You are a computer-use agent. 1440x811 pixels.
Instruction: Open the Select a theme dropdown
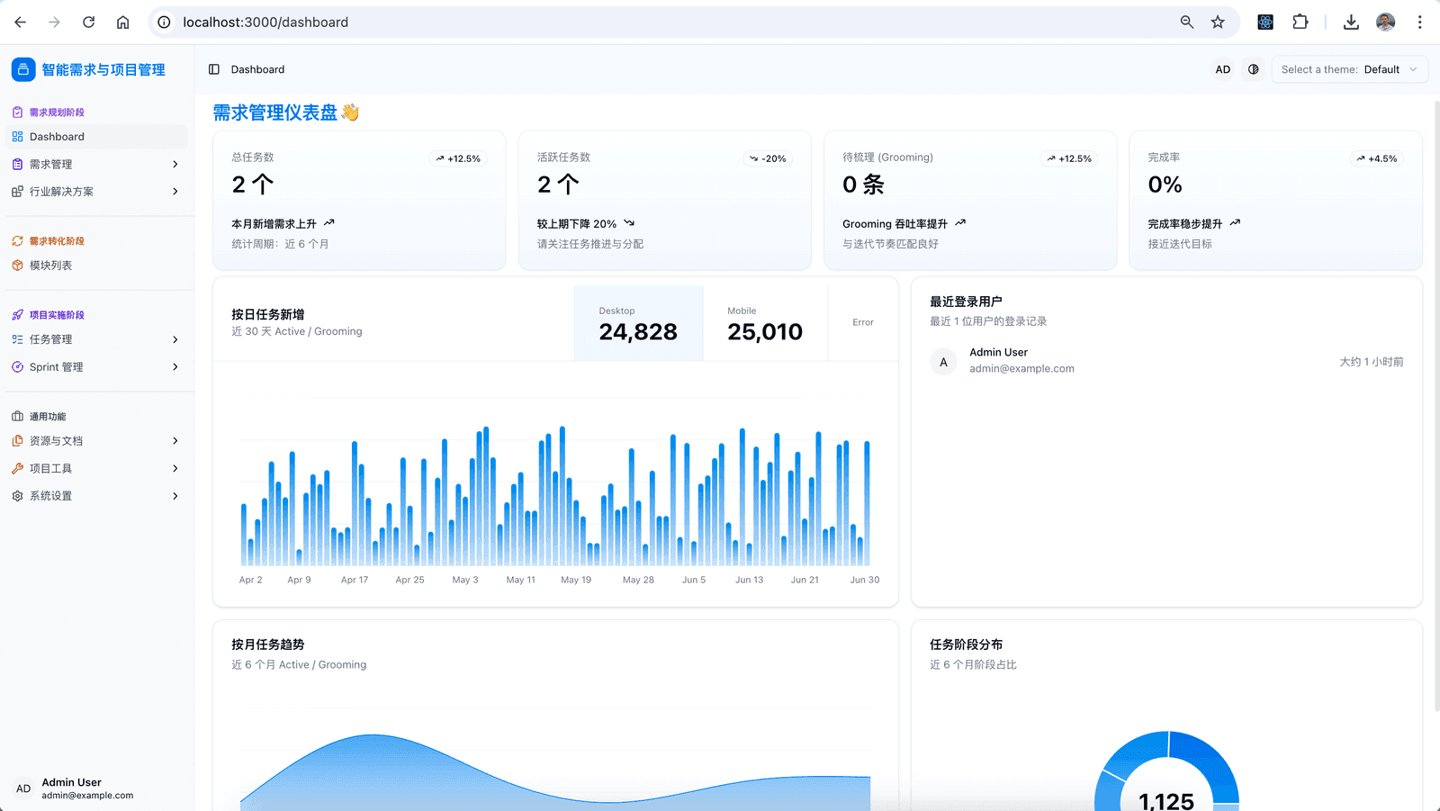pos(1349,69)
